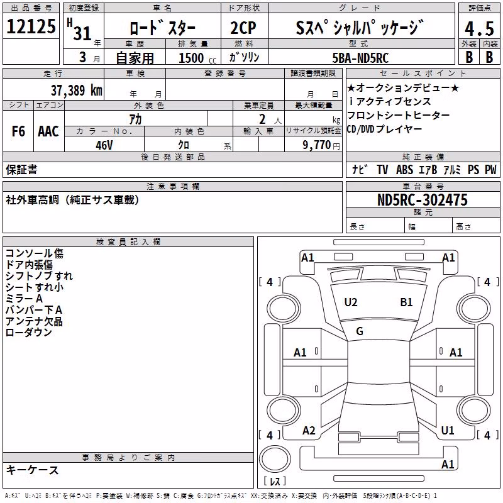Viewport: 503px width, 503px height.
Task: Select the 純正装備 header
Action: coord(423,157)
